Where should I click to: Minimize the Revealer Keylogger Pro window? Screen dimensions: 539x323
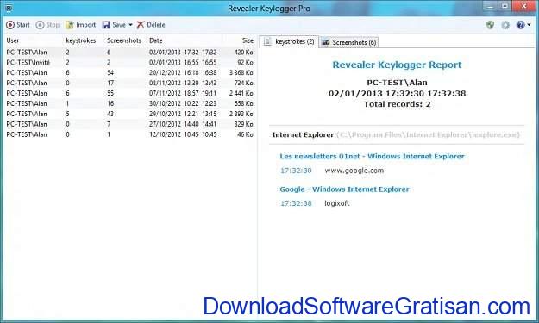click(x=490, y=6)
